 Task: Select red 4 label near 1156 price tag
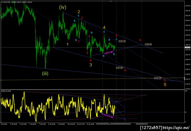pos(140,40)
